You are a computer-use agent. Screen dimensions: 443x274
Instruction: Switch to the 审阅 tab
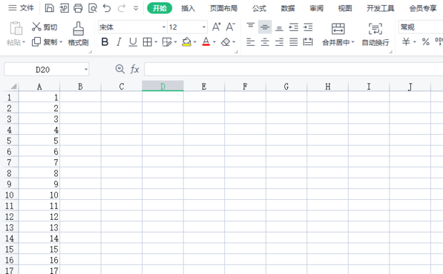click(x=316, y=8)
